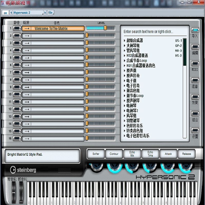205x205 pixels.
Task: Click the Attack label button
Action: (x=168, y=154)
